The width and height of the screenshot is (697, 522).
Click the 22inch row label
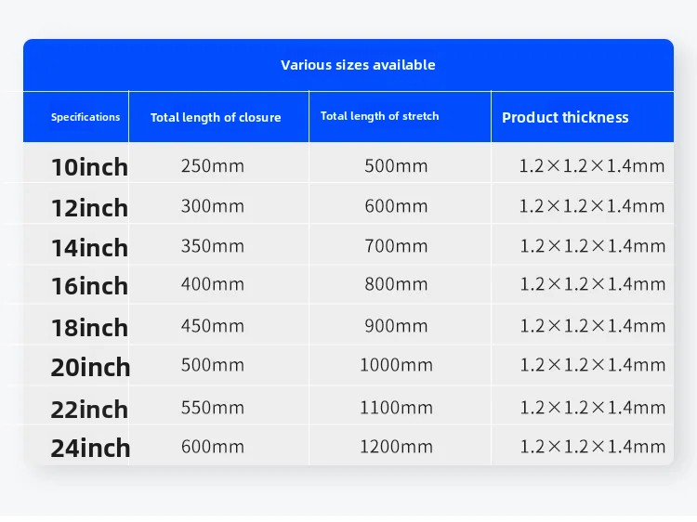(89, 409)
